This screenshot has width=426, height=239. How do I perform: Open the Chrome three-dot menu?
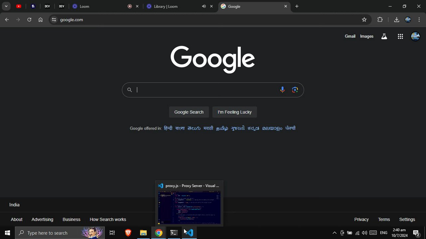point(419,20)
